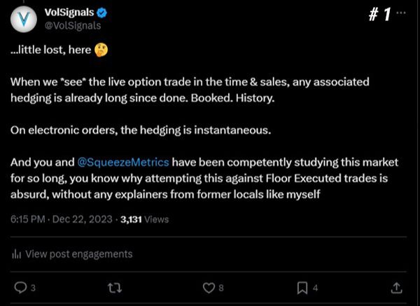Click the 3,131 Views count
Image resolution: width=420 pixels, height=306 pixels.
pos(145,218)
